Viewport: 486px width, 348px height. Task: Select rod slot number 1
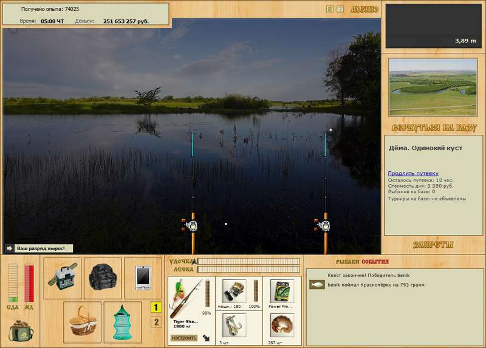[156, 307]
